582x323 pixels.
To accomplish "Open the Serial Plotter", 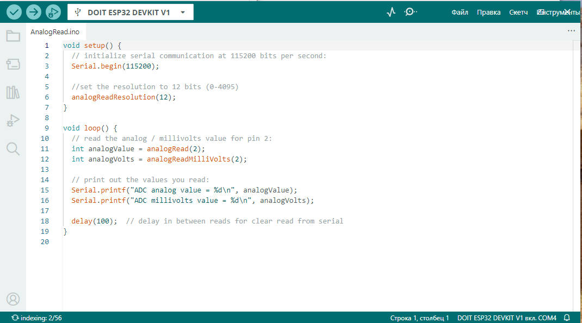I will (x=391, y=12).
